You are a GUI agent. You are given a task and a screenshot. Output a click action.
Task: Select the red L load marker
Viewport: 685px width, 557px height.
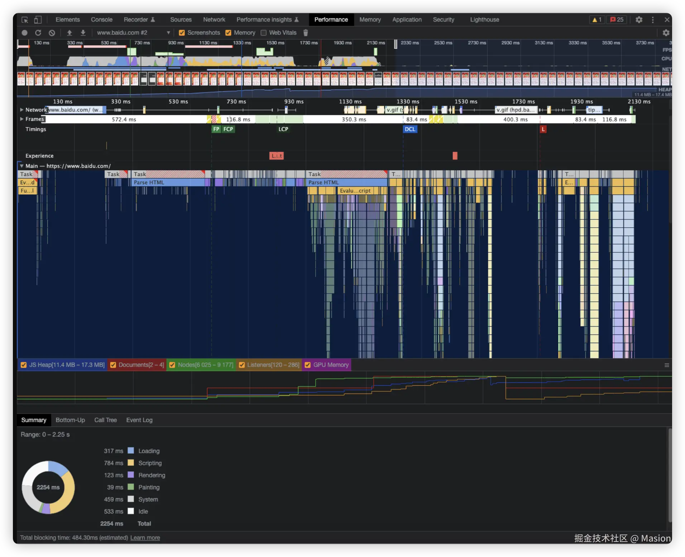pos(543,129)
